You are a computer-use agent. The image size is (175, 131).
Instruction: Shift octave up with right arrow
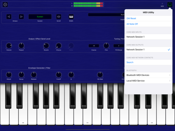pos(21,17)
